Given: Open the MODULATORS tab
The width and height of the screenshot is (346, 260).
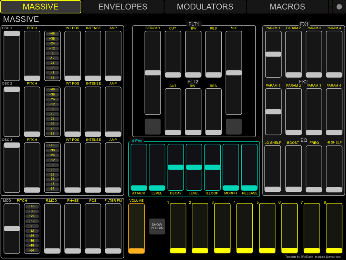Looking at the screenshot, I should point(205,7).
